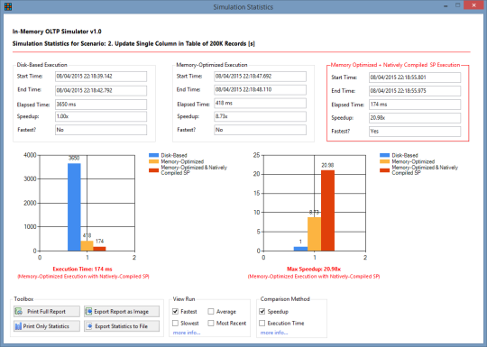Click 'Execution Time: 174 ms' caption
The height and width of the screenshot is (347, 487).
[82, 269]
